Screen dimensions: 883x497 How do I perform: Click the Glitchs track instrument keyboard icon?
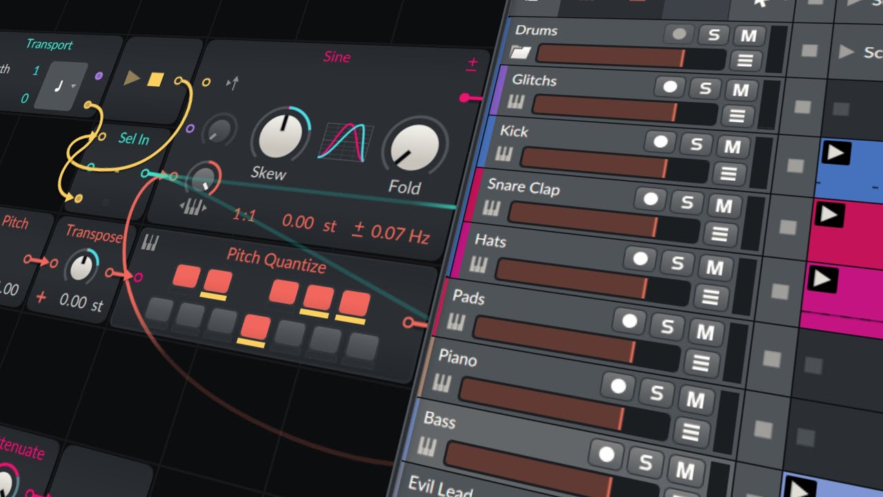tap(516, 102)
